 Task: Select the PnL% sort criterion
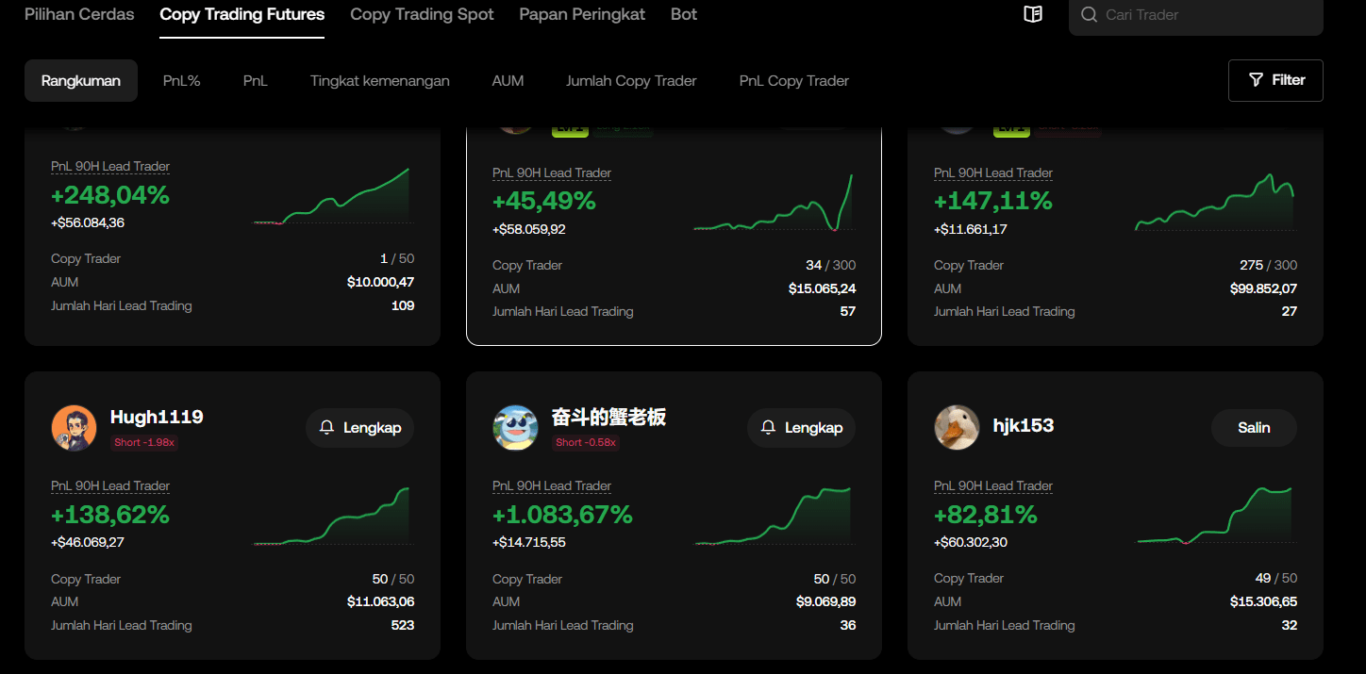pos(181,80)
